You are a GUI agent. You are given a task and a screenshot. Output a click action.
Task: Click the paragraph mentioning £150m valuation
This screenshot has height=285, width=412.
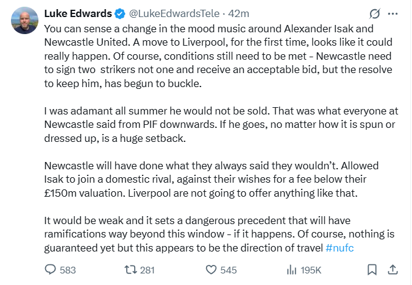211,180
